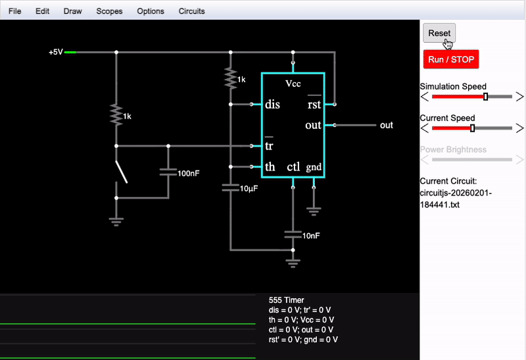Image resolution: width=526 pixels, height=360 pixels.
Task: Select the +5V voltage source label
Action: [56, 52]
